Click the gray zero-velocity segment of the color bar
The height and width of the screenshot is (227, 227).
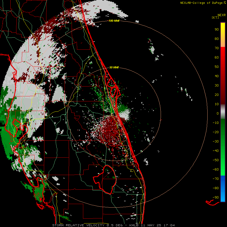click(x=223, y=112)
